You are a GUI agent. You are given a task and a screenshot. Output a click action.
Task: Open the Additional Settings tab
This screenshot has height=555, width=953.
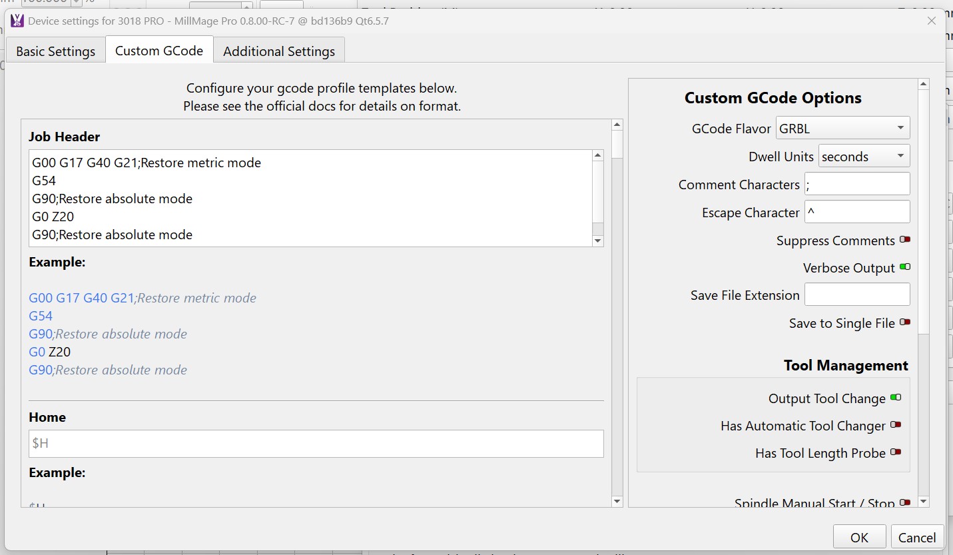(x=278, y=51)
